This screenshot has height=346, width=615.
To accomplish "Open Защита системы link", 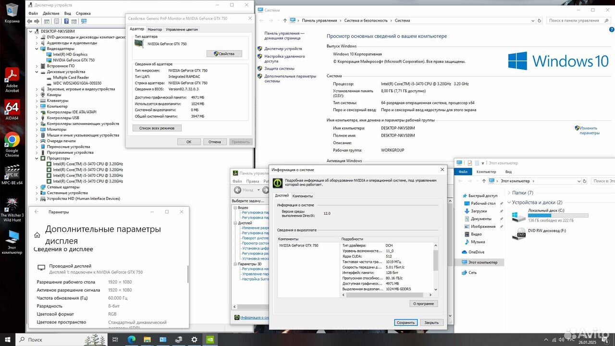I will pyautogui.click(x=280, y=68).
